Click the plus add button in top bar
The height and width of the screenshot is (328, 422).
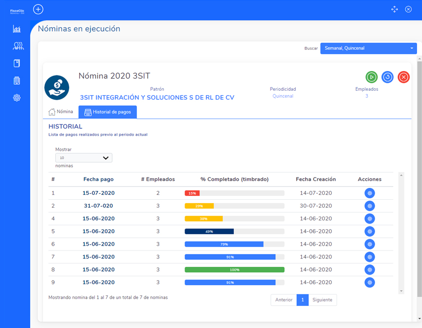(x=38, y=9)
